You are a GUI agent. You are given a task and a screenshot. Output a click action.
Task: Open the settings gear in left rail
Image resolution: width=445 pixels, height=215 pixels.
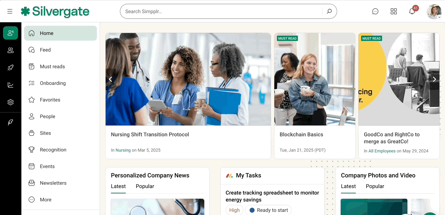point(11,102)
